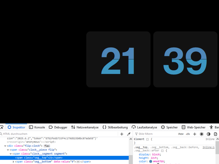The image size is (219, 164).
Task: Click the flex badge on flip-clock
Action: [x=47, y=146]
